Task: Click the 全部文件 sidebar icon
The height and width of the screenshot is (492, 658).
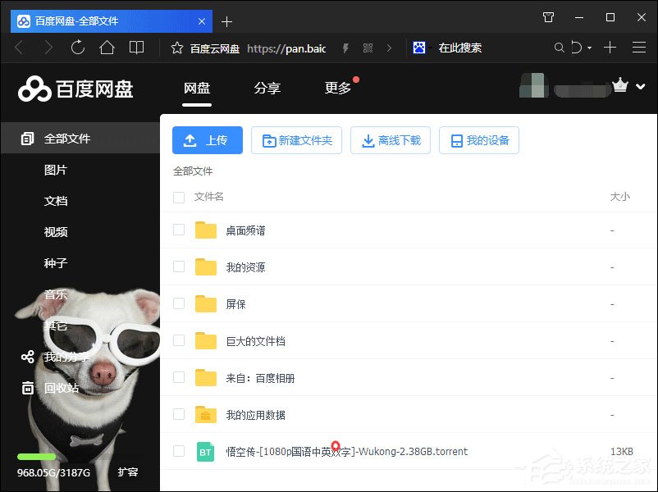Action: [x=27, y=139]
